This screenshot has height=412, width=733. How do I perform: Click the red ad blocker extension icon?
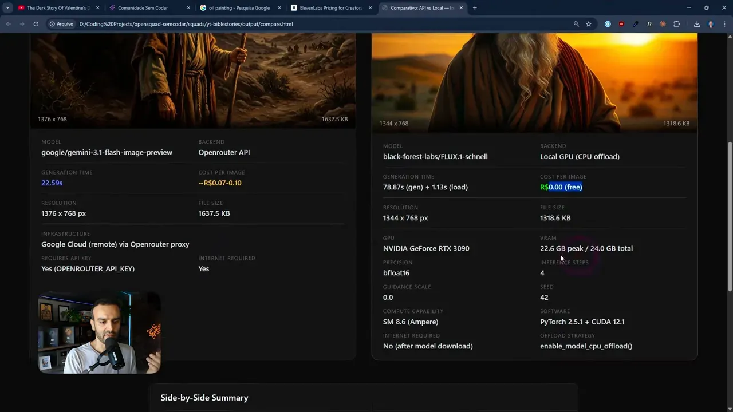[x=621, y=24]
